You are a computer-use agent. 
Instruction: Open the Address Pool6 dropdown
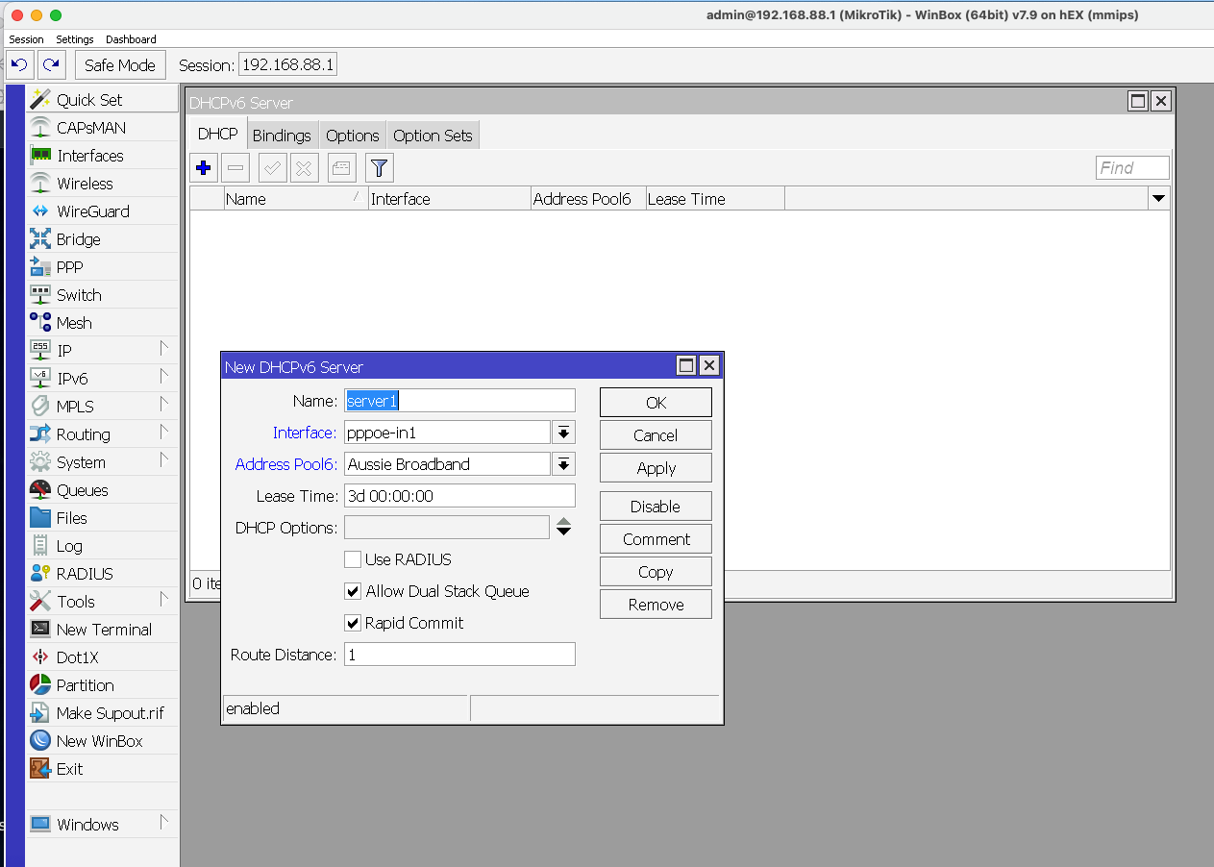tap(564, 463)
